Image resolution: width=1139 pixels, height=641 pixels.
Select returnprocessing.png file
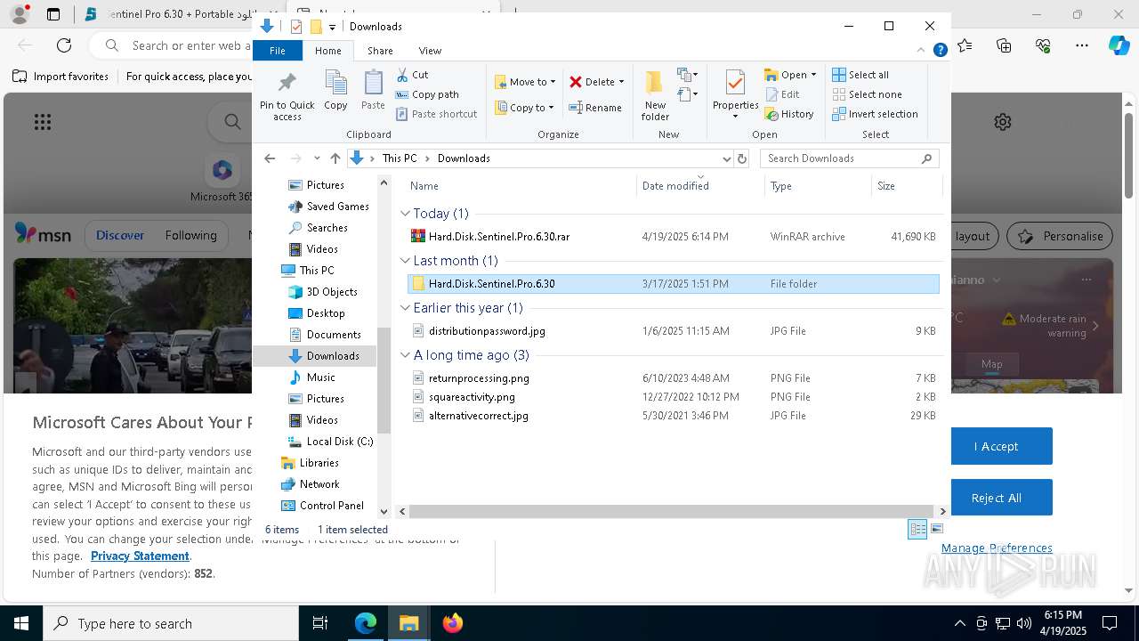[673, 378]
